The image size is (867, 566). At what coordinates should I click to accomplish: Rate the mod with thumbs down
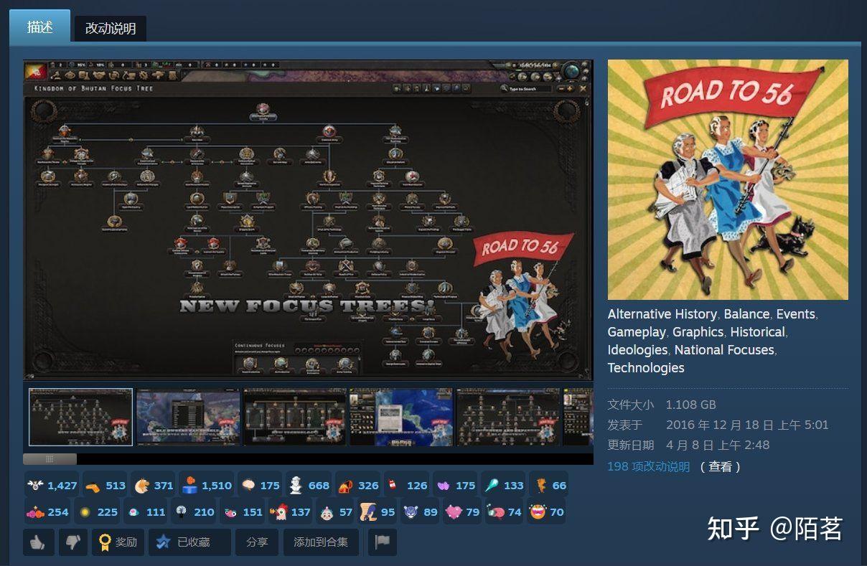click(72, 542)
